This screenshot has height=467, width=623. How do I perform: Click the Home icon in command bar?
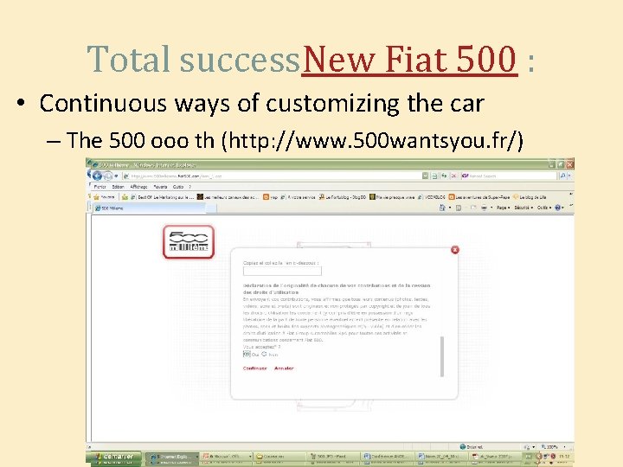pyautogui.click(x=442, y=208)
